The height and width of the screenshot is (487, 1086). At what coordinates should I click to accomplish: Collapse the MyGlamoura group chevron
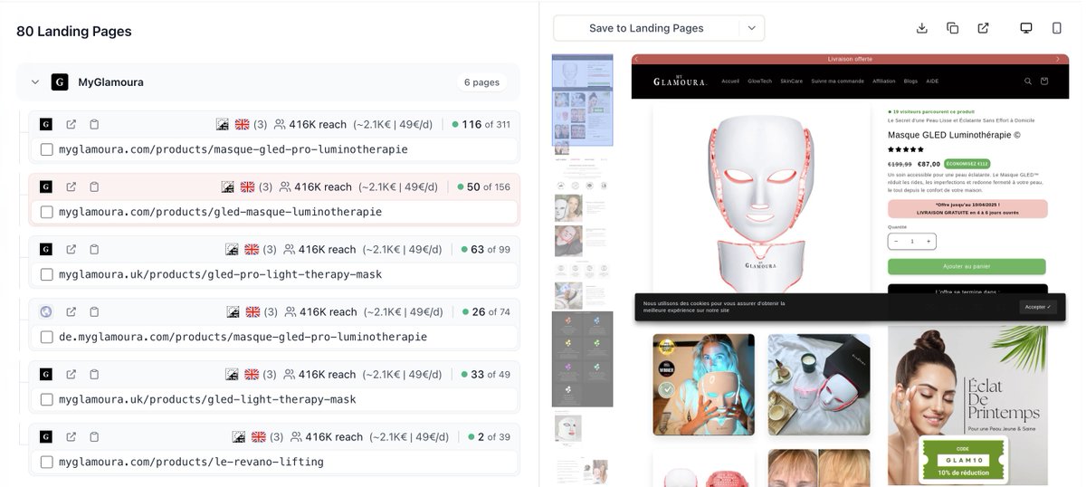[x=35, y=81]
